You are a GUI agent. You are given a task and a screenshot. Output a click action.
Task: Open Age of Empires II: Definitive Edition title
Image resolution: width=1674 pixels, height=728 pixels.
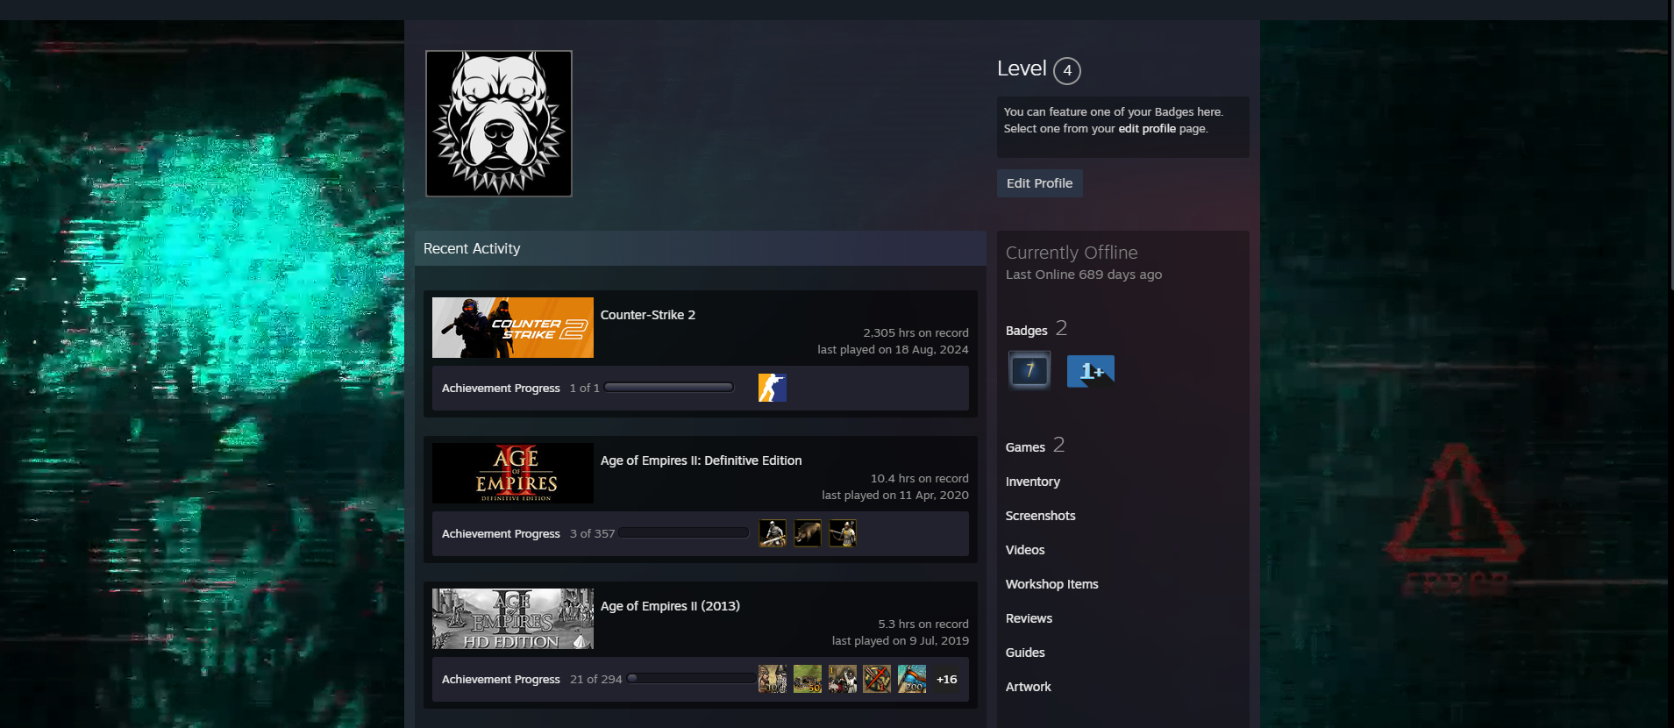tap(702, 460)
